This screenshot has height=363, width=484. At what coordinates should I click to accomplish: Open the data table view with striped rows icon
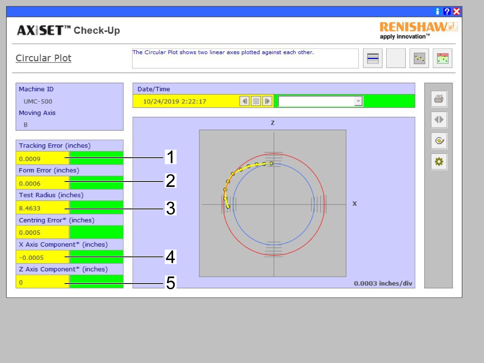[x=373, y=58]
